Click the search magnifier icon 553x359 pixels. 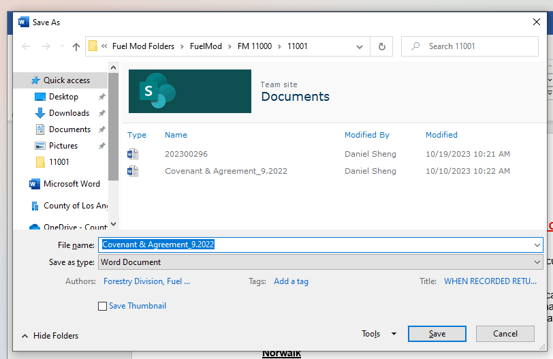pos(416,46)
